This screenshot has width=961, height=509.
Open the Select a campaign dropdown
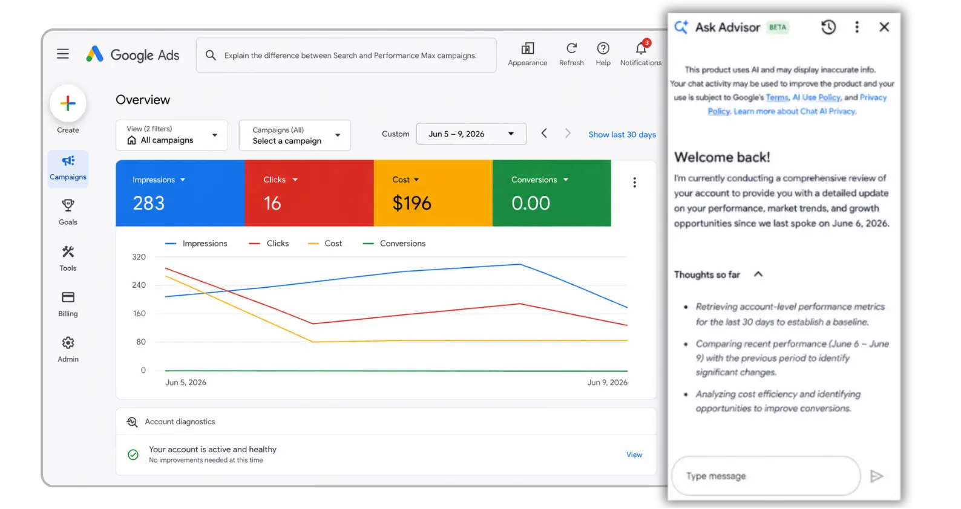click(295, 135)
